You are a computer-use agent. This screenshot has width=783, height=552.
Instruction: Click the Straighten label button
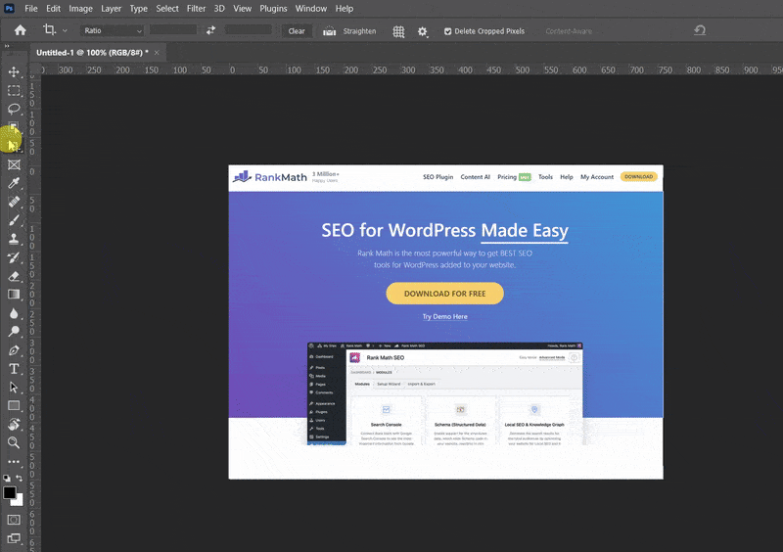point(359,31)
